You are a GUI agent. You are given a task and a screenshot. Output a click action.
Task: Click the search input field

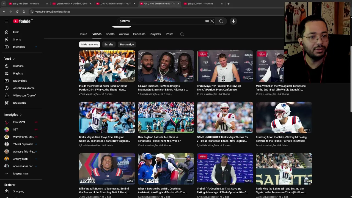161,21
